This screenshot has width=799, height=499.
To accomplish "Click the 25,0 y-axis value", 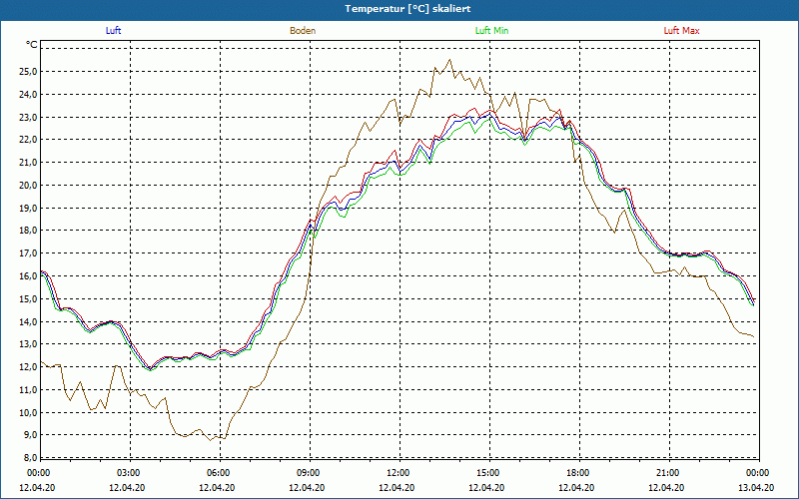I will (x=28, y=71).
